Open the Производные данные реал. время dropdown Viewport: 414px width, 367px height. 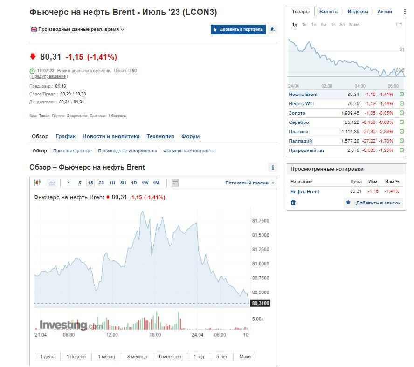tap(78, 29)
